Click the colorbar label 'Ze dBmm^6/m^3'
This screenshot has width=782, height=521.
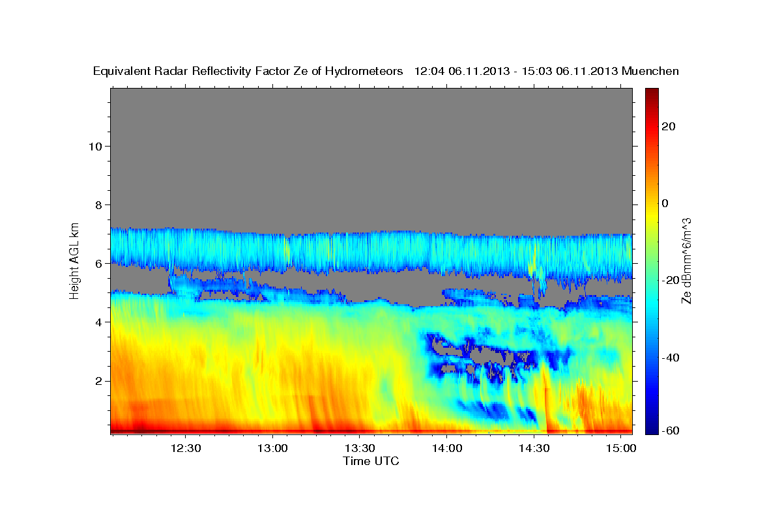pyautogui.click(x=686, y=261)
